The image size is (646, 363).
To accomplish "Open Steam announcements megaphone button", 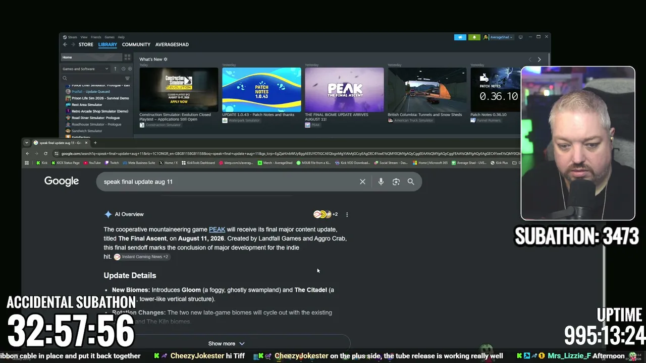I will tap(460, 37).
